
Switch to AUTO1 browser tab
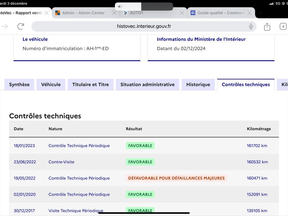coord(153,13)
